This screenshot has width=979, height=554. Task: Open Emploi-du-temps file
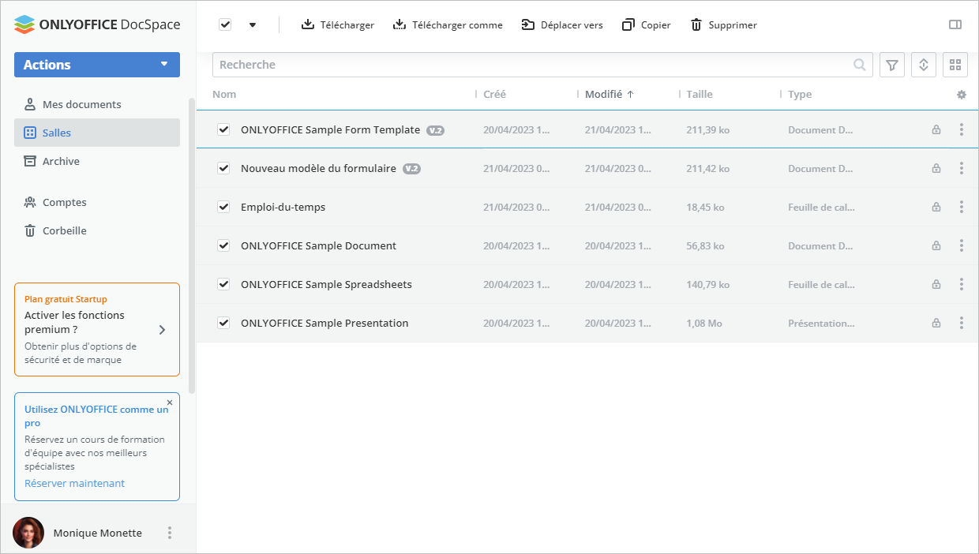[283, 207]
